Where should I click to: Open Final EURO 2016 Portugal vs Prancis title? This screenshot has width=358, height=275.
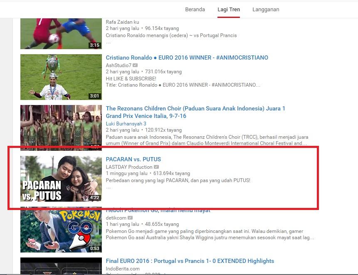click(x=190, y=261)
